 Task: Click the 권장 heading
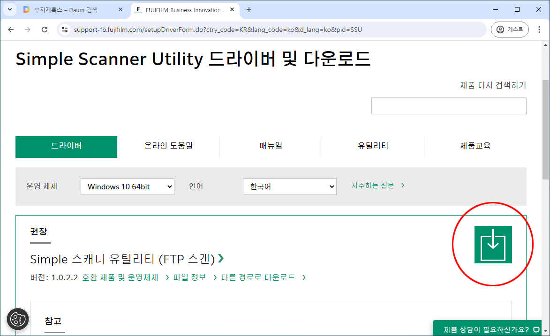click(38, 231)
